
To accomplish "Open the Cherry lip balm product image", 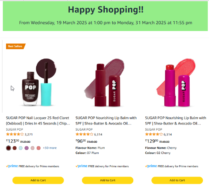I will coord(176,82).
